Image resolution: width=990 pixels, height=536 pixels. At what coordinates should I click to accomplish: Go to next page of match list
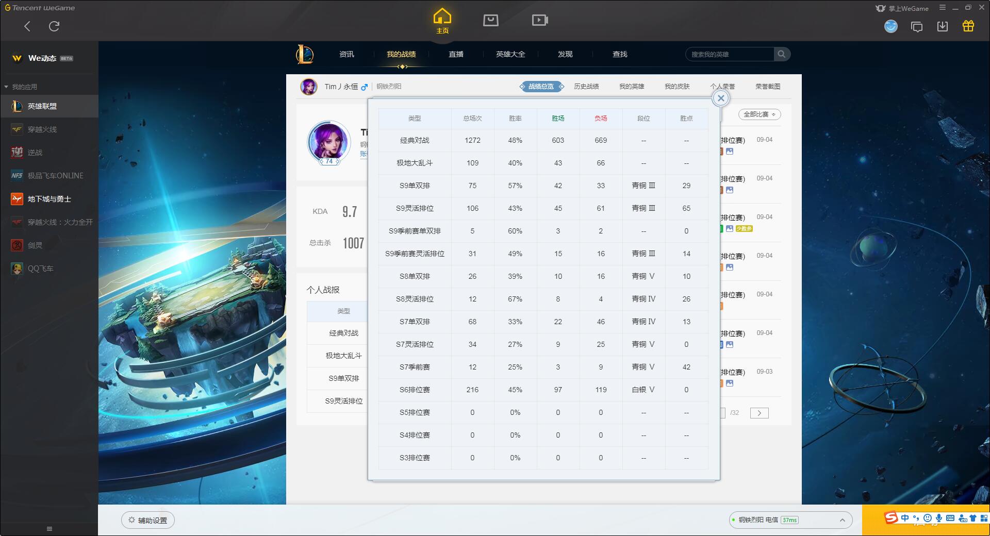click(x=759, y=413)
